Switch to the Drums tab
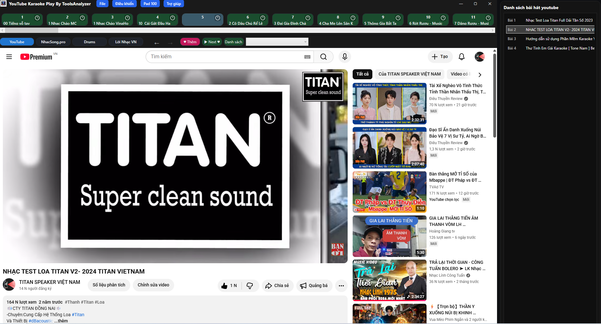This screenshot has height=324, width=601. point(90,42)
